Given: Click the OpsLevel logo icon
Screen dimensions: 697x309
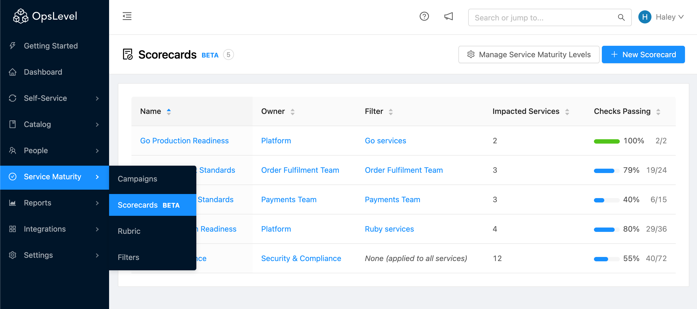Looking at the screenshot, I should (21, 16).
